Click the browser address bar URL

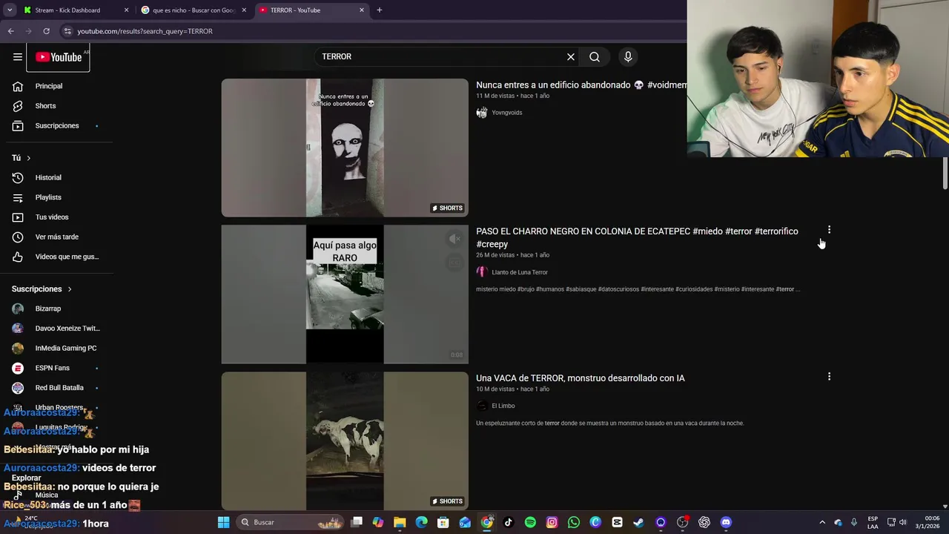(145, 31)
